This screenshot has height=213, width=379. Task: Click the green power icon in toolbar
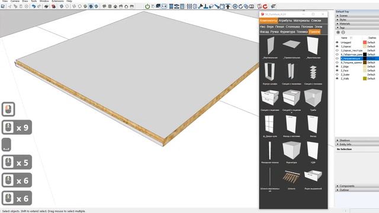[x=147, y=7]
